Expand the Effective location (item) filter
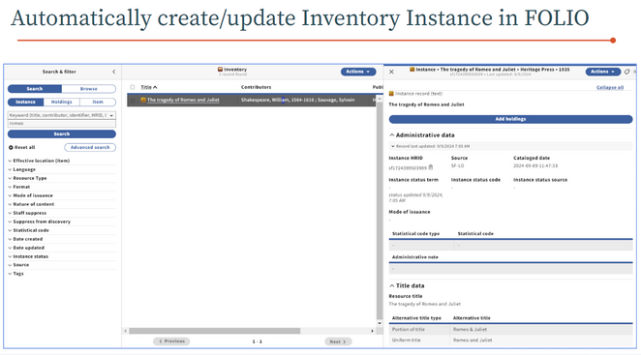This screenshot has width=641, height=355. 39,161
